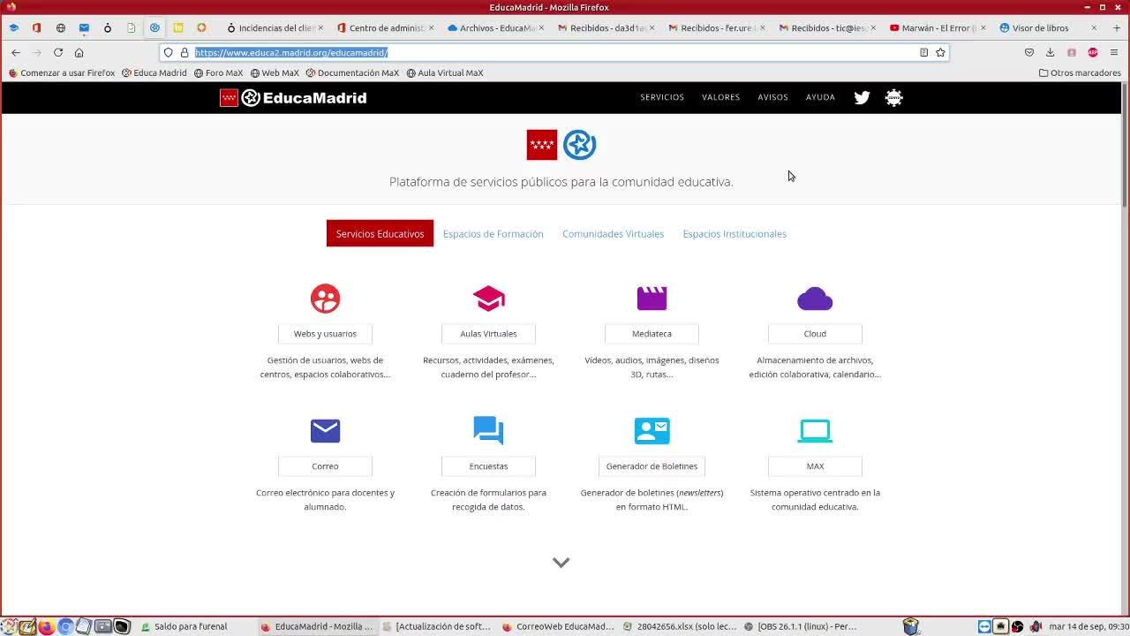Click the Cloud button

[815, 334]
